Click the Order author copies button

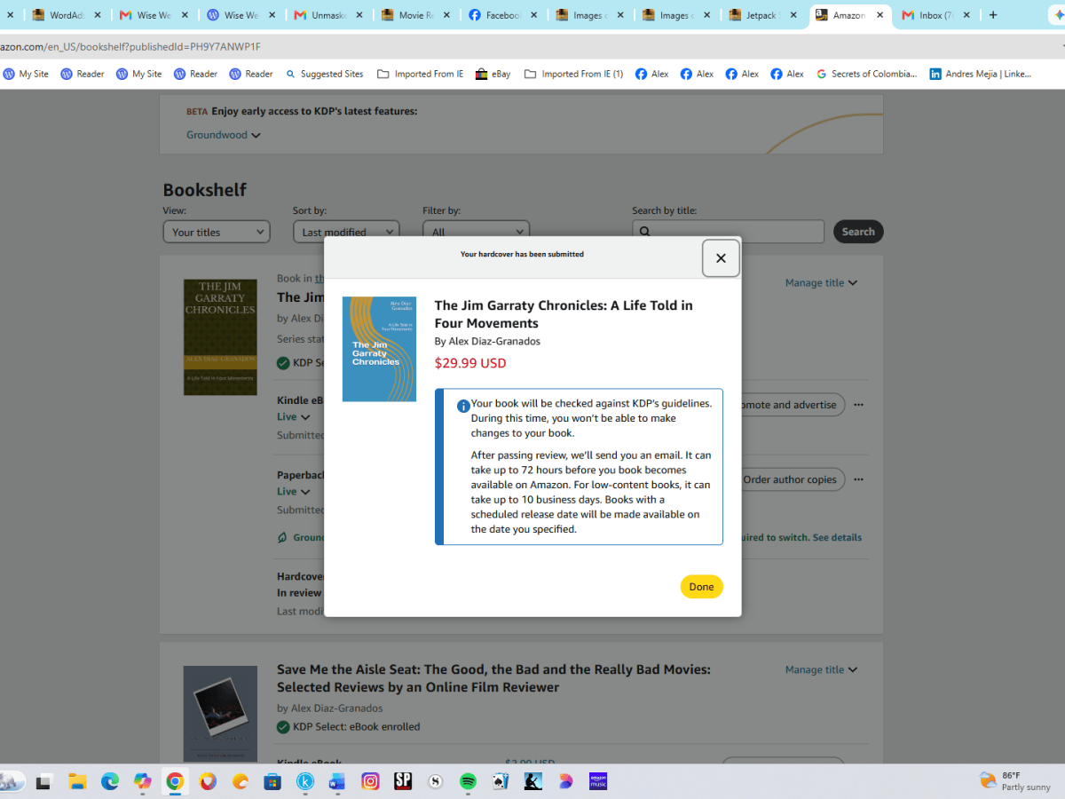point(791,479)
